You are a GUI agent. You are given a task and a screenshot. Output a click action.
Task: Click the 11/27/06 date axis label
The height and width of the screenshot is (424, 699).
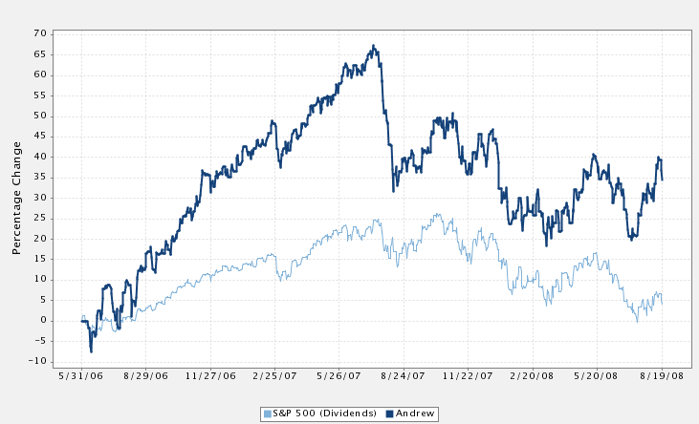(210, 376)
